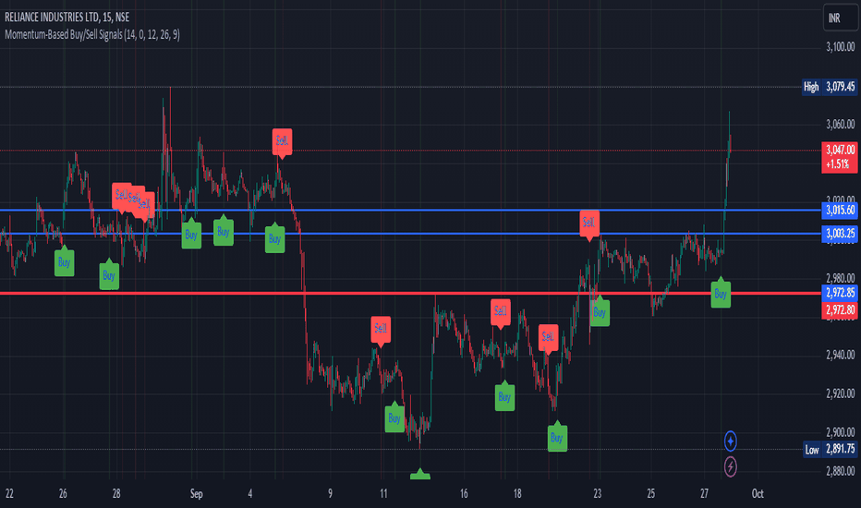
Task: Click the Buy marker just before Sep label
Action: [191, 235]
